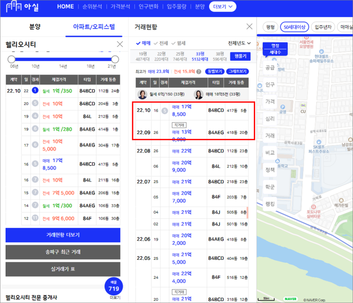This screenshot has height=303, width=353.
Task: Select the 명칭 map label option
Action: click(275, 46)
